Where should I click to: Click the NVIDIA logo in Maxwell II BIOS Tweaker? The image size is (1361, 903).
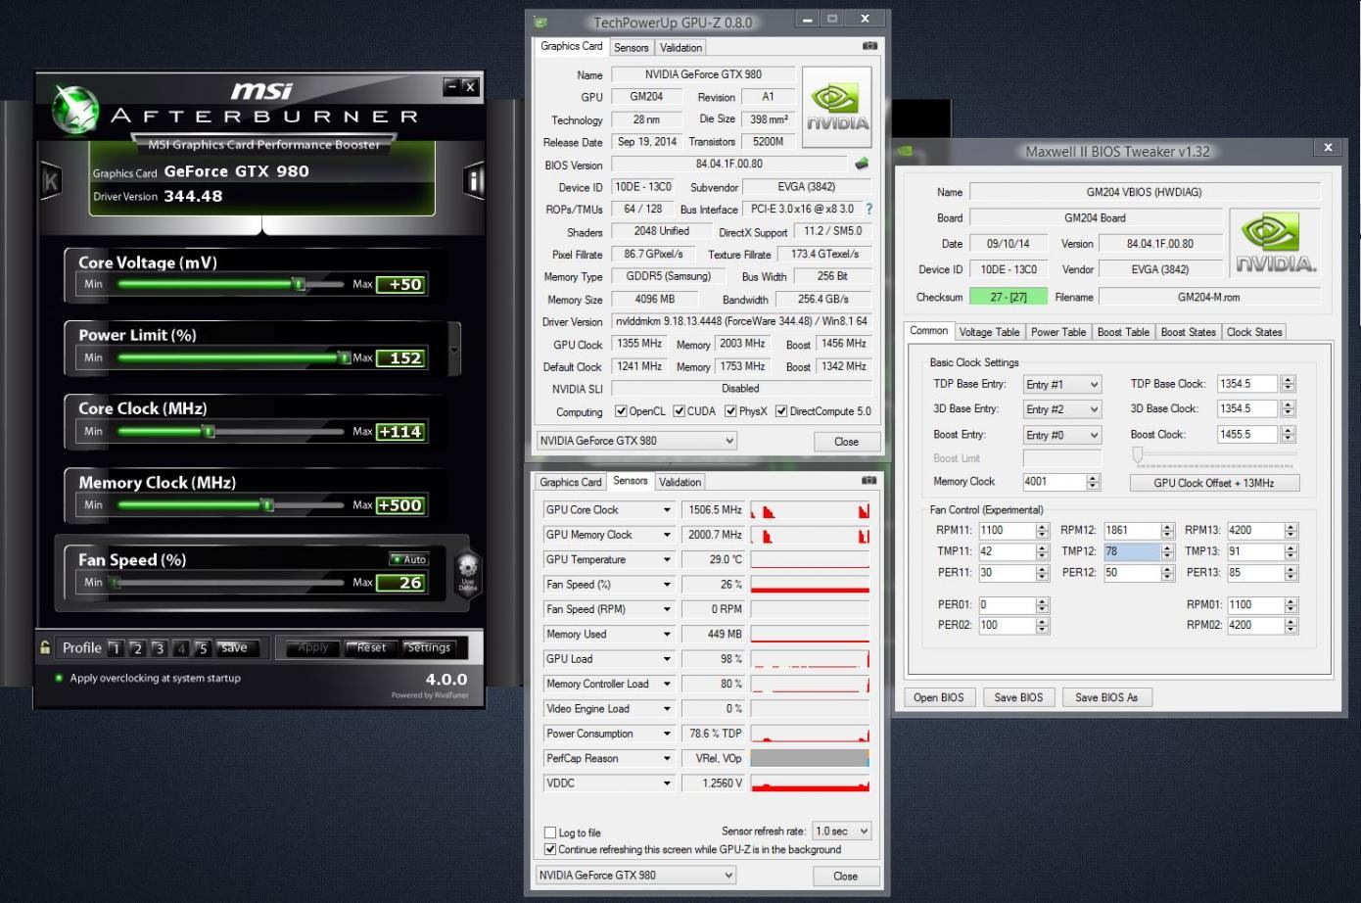coord(1277,244)
